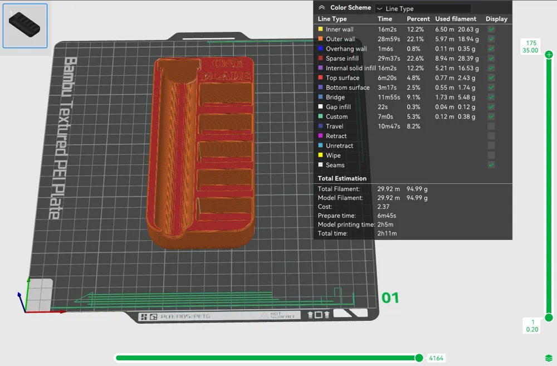Toggle Seams display checkbox
The width and height of the screenshot is (557, 366).
(491, 165)
